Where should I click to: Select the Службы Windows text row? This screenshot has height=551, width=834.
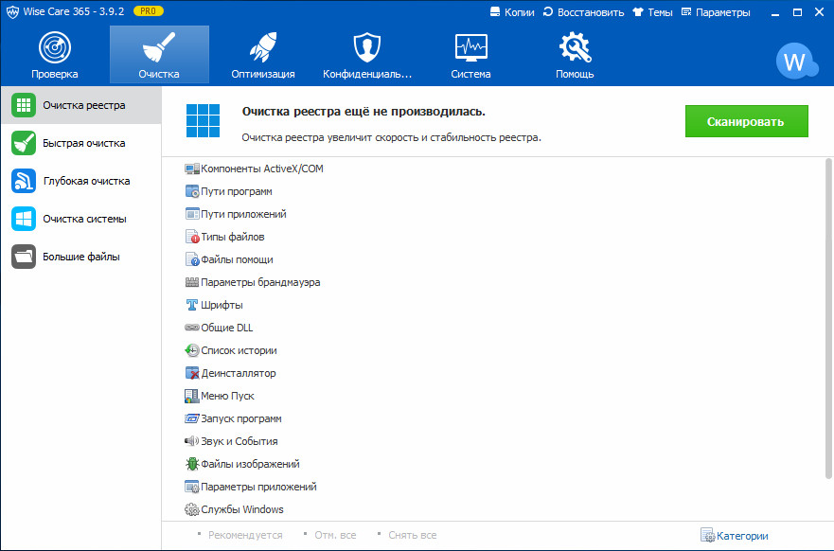click(x=242, y=509)
